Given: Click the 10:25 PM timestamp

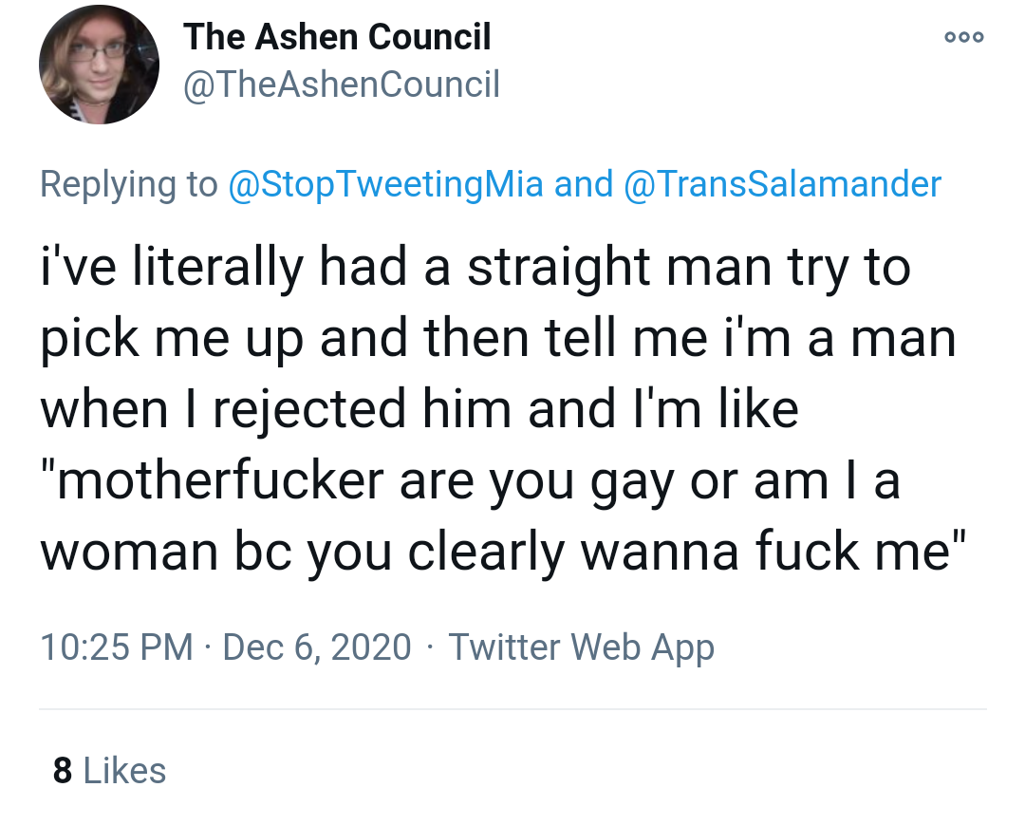Looking at the screenshot, I should pos(116,647).
